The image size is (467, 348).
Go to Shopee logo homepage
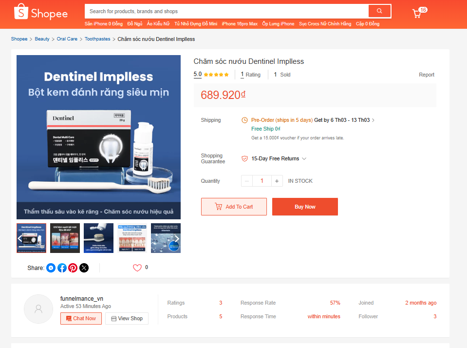click(x=41, y=12)
